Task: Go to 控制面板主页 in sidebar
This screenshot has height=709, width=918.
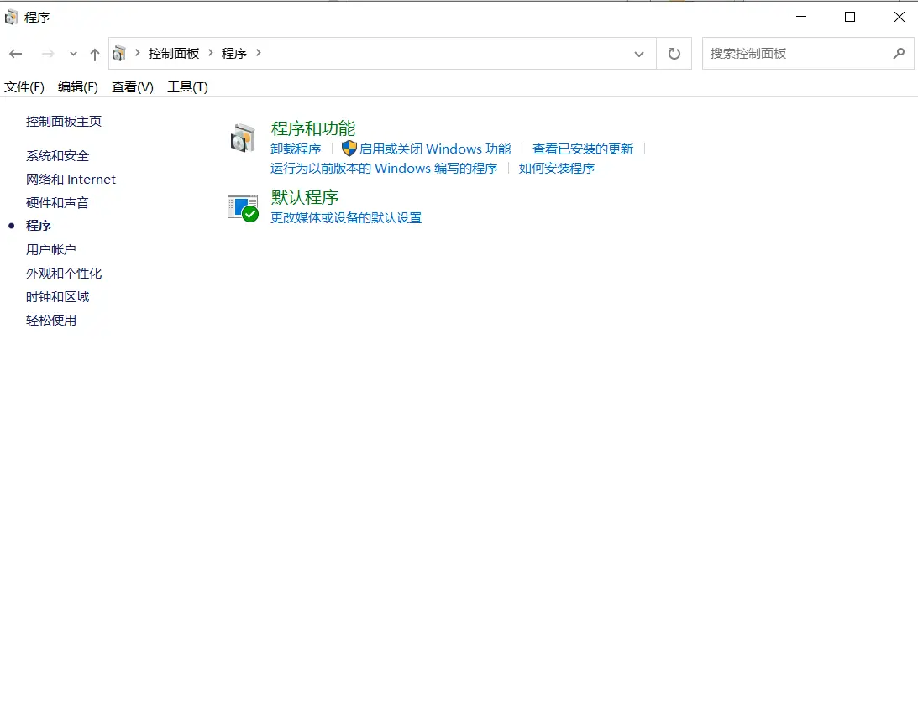Action: [64, 121]
